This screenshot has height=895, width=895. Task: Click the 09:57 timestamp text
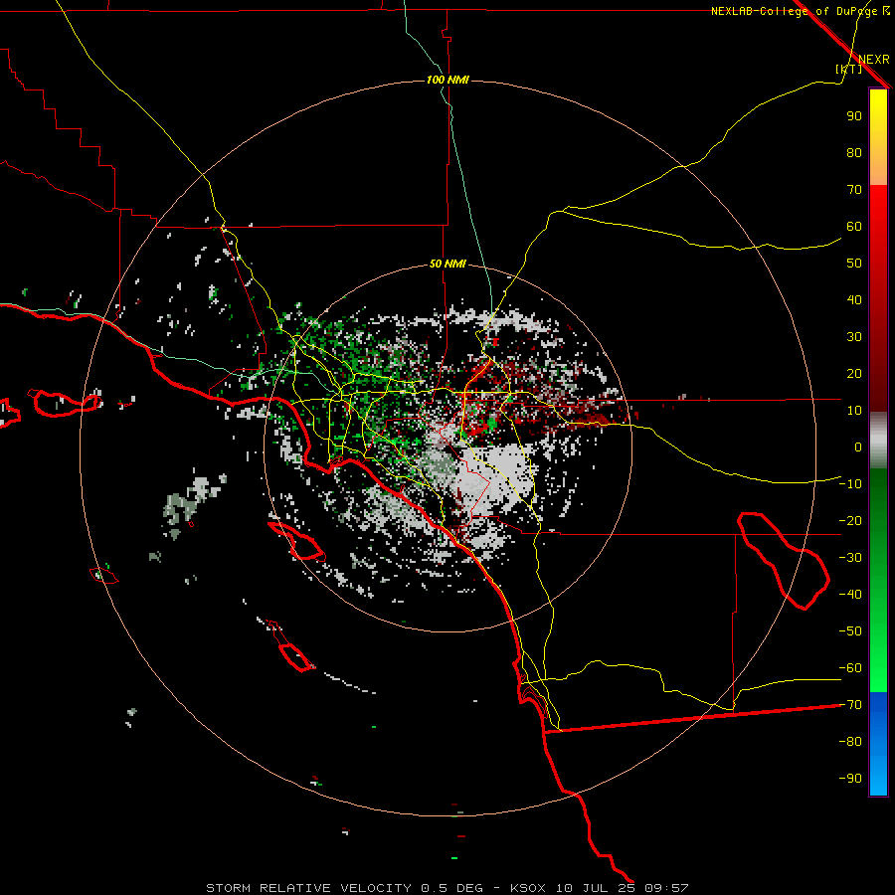click(666, 888)
